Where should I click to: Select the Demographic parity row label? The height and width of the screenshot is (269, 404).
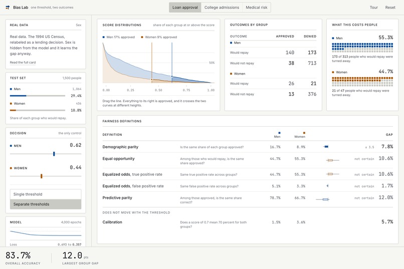point(120,147)
